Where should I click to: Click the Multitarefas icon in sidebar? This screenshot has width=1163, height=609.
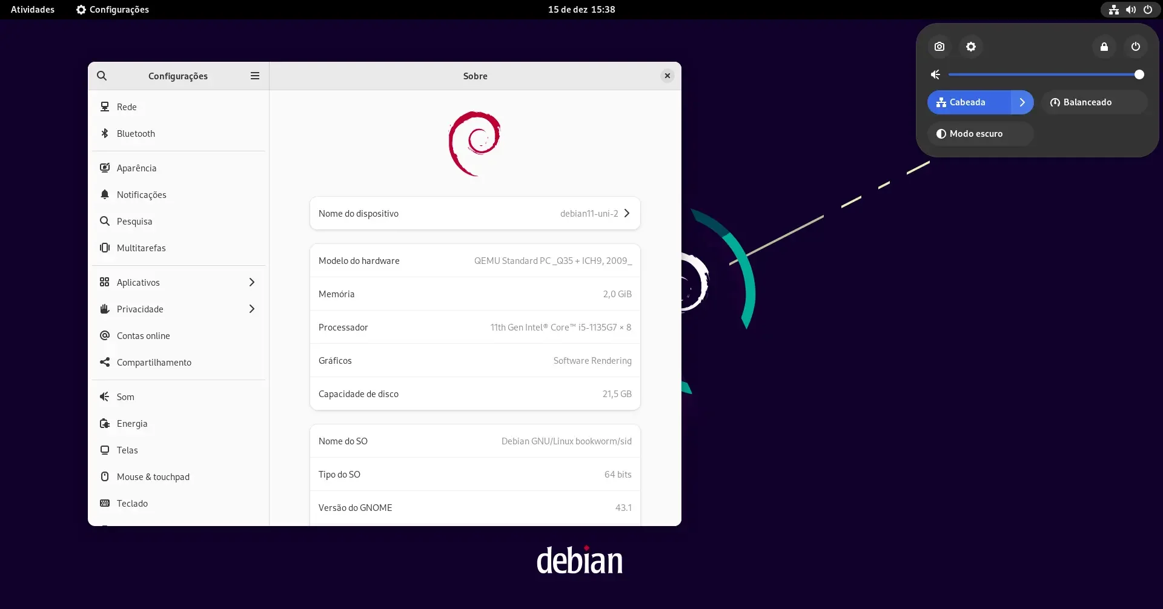105,248
